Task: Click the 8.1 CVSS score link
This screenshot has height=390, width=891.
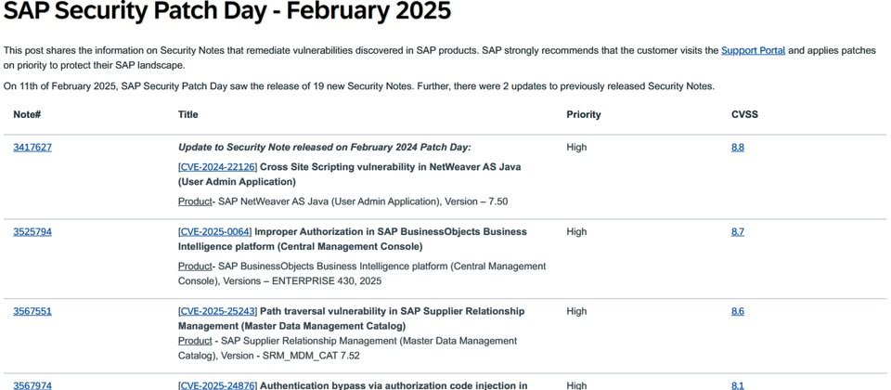Action: (x=738, y=385)
